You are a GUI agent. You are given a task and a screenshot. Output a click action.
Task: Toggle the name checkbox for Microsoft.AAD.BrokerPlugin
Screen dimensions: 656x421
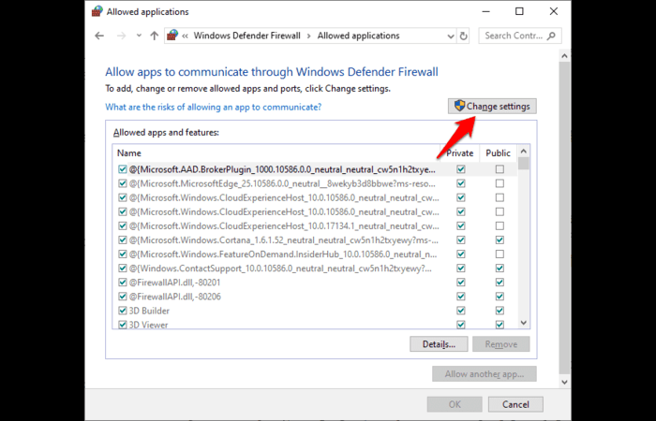(x=123, y=169)
